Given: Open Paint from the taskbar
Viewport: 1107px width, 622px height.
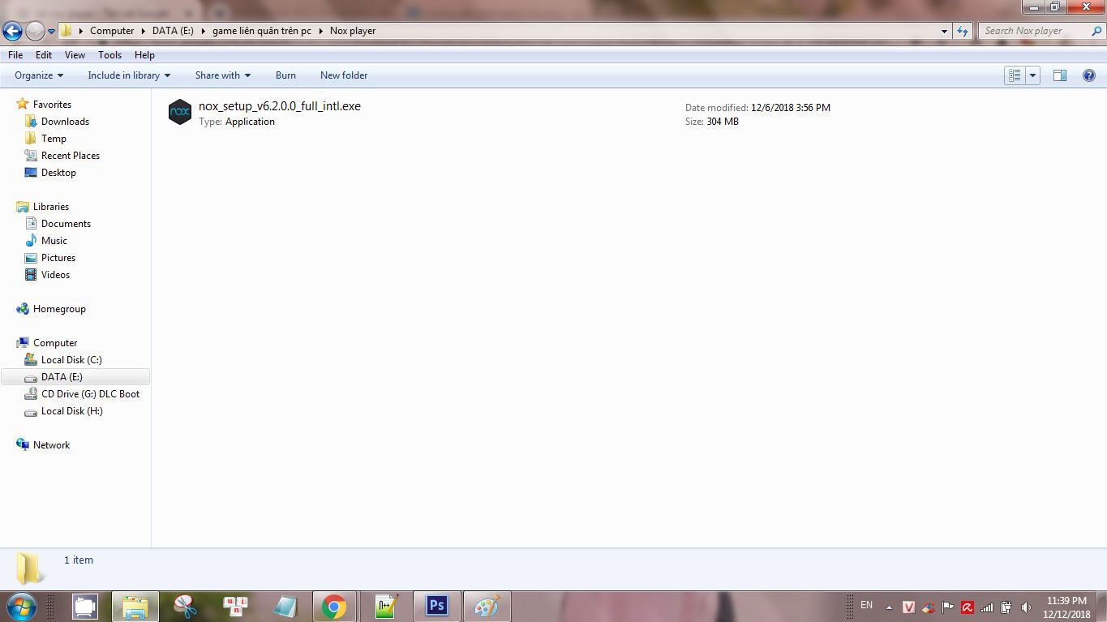Looking at the screenshot, I should [487, 606].
